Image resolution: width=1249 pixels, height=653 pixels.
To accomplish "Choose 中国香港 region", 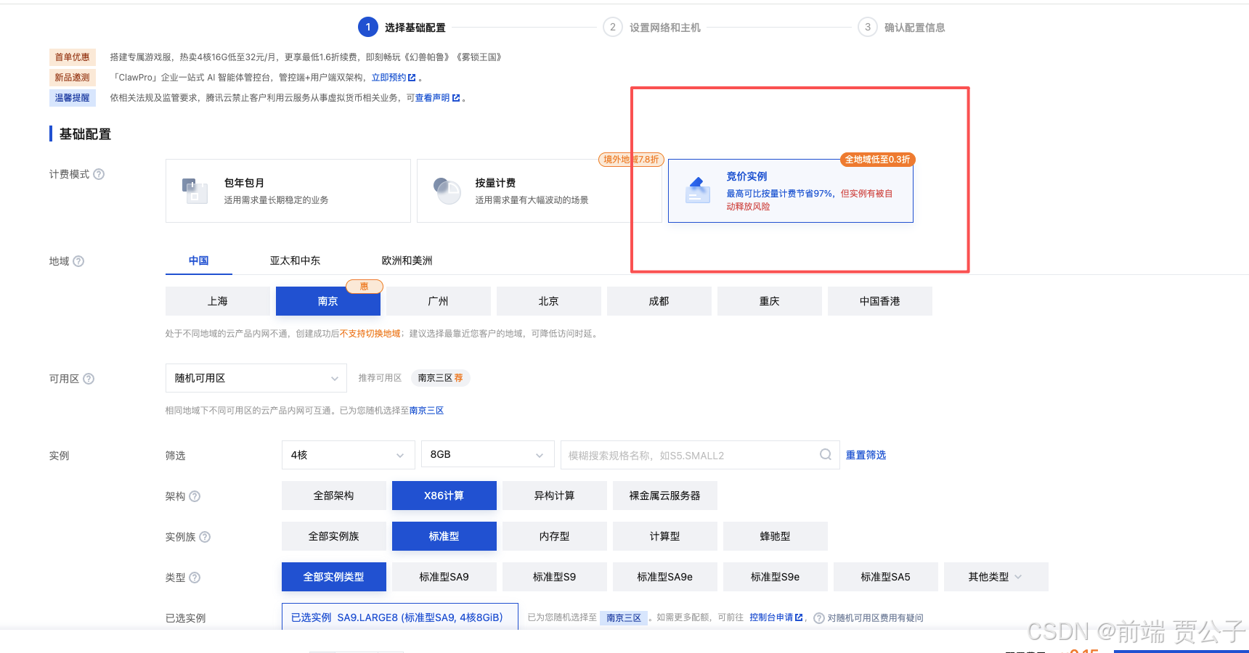I will (x=880, y=301).
